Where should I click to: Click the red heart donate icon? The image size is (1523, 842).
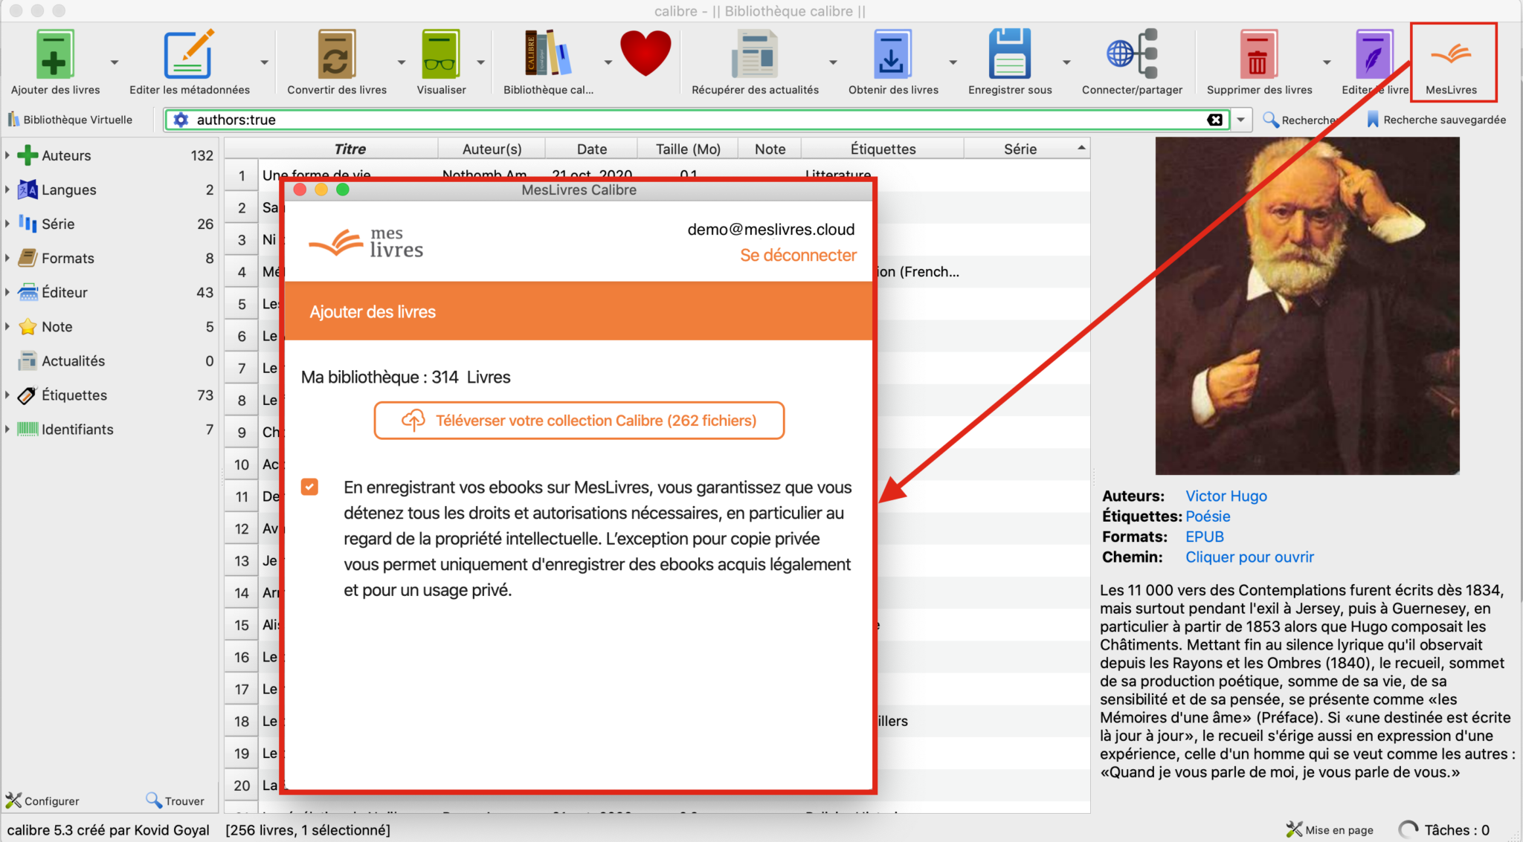tap(645, 54)
